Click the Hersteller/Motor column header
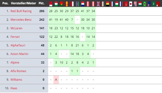The image size is (162, 93). pyautogui.click(x=24, y=3)
